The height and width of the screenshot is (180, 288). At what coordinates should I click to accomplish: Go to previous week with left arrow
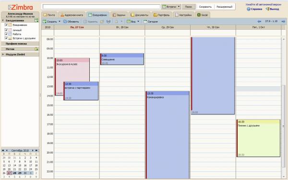[x=259, y=21]
